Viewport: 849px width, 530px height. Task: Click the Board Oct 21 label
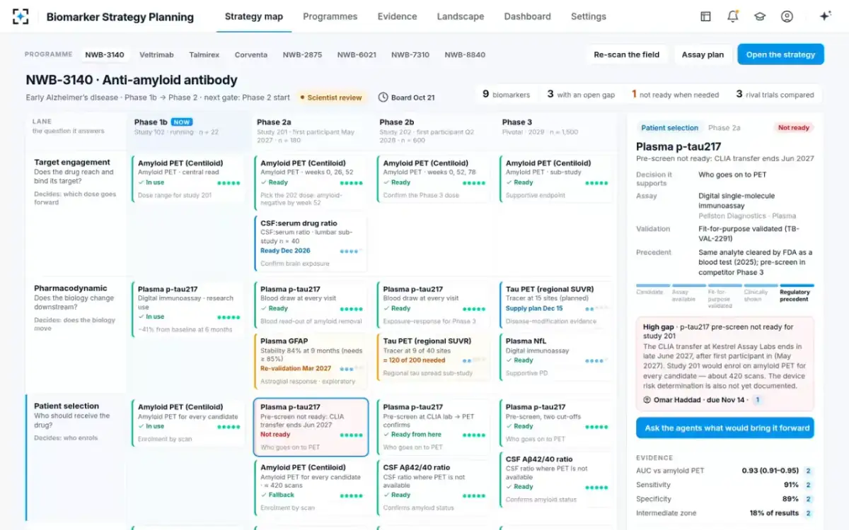413,98
